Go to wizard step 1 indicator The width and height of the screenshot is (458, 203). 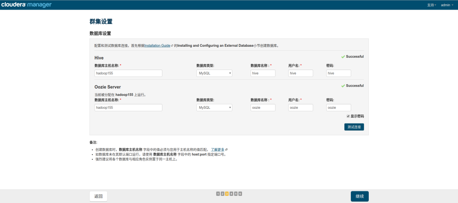tap(218, 194)
